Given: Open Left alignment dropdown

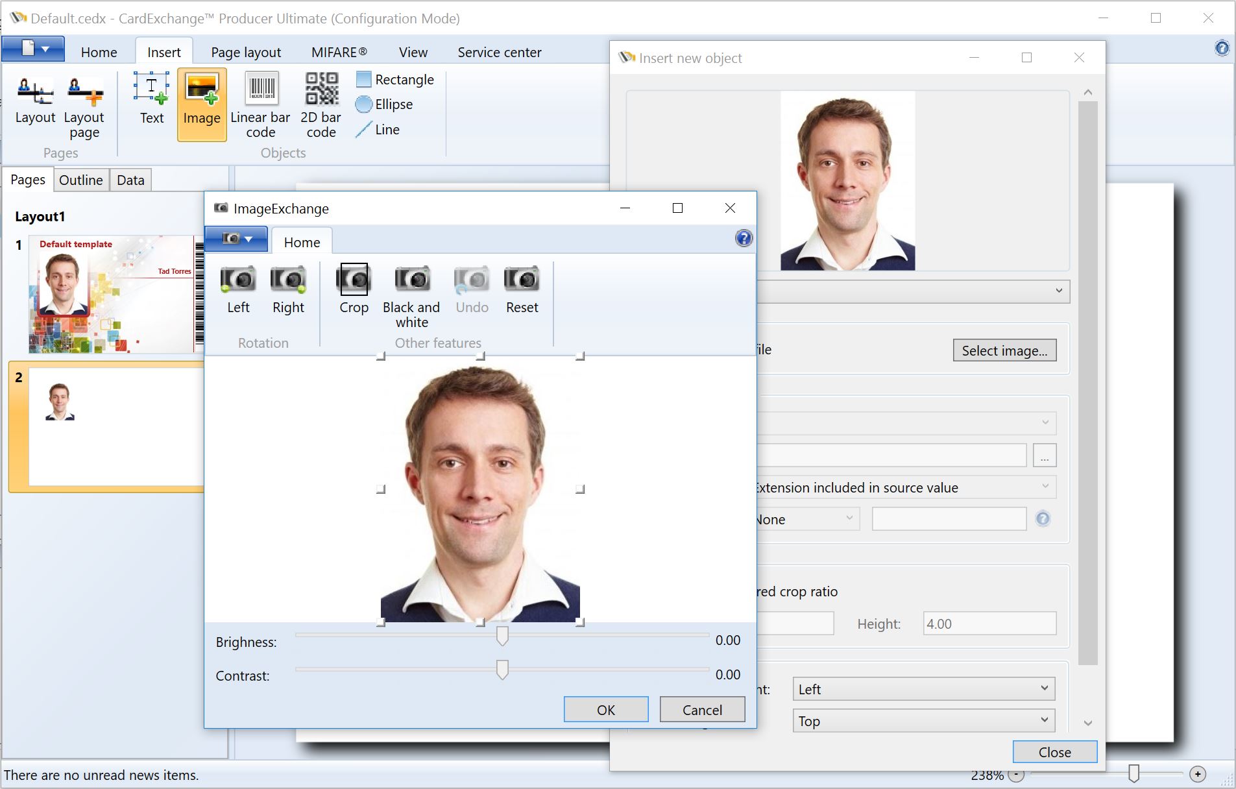Looking at the screenshot, I should (x=923, y=688).
